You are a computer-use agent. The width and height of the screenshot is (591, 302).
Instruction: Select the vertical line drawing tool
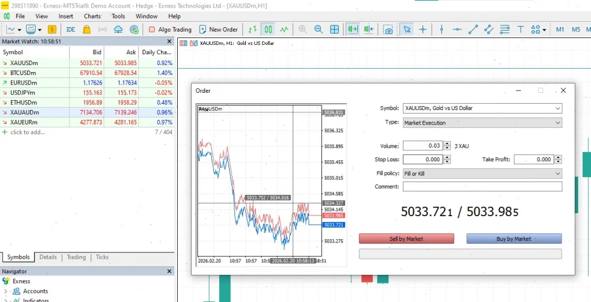(442, 29)
